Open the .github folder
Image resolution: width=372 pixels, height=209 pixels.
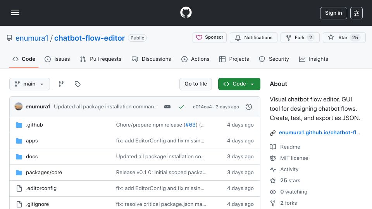[x=34, y=125]
